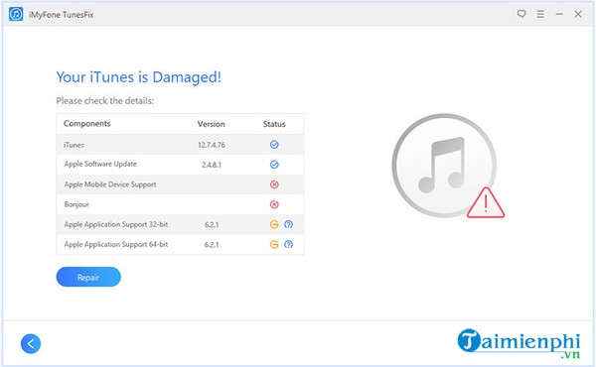Image resolution: width=596 pixels, height=367 pixels.
Task: Open the hamburger menu in title bar
Action: tap(540, 15)
